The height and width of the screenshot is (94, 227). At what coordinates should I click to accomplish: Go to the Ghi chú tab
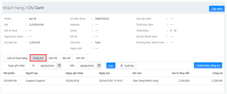tap(80, 58)
